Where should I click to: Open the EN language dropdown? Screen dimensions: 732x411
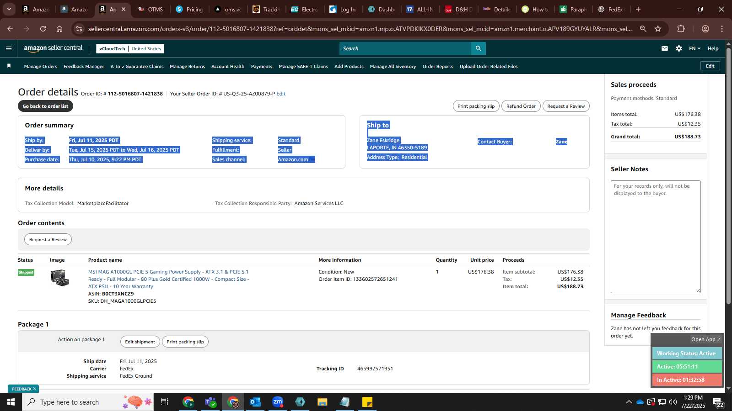click(694, 48)
